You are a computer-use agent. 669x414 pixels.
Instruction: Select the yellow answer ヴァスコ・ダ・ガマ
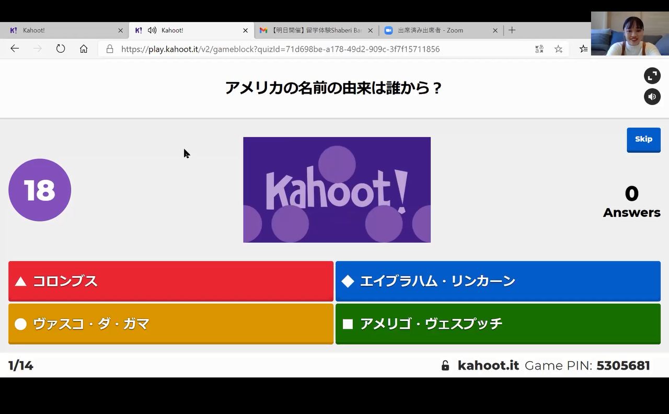(x=171, y=324)
